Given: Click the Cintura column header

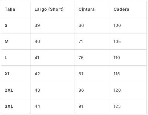Looking at the screenshot, I should [87, 9].
